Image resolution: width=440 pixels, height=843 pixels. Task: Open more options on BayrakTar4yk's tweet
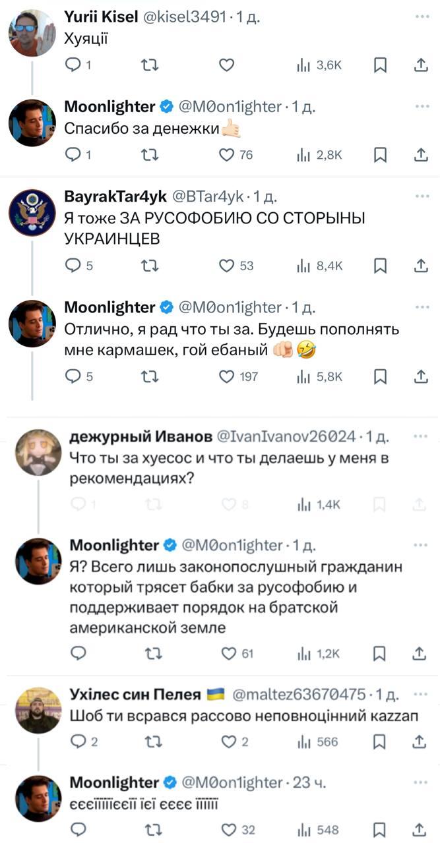pos(421,196)
